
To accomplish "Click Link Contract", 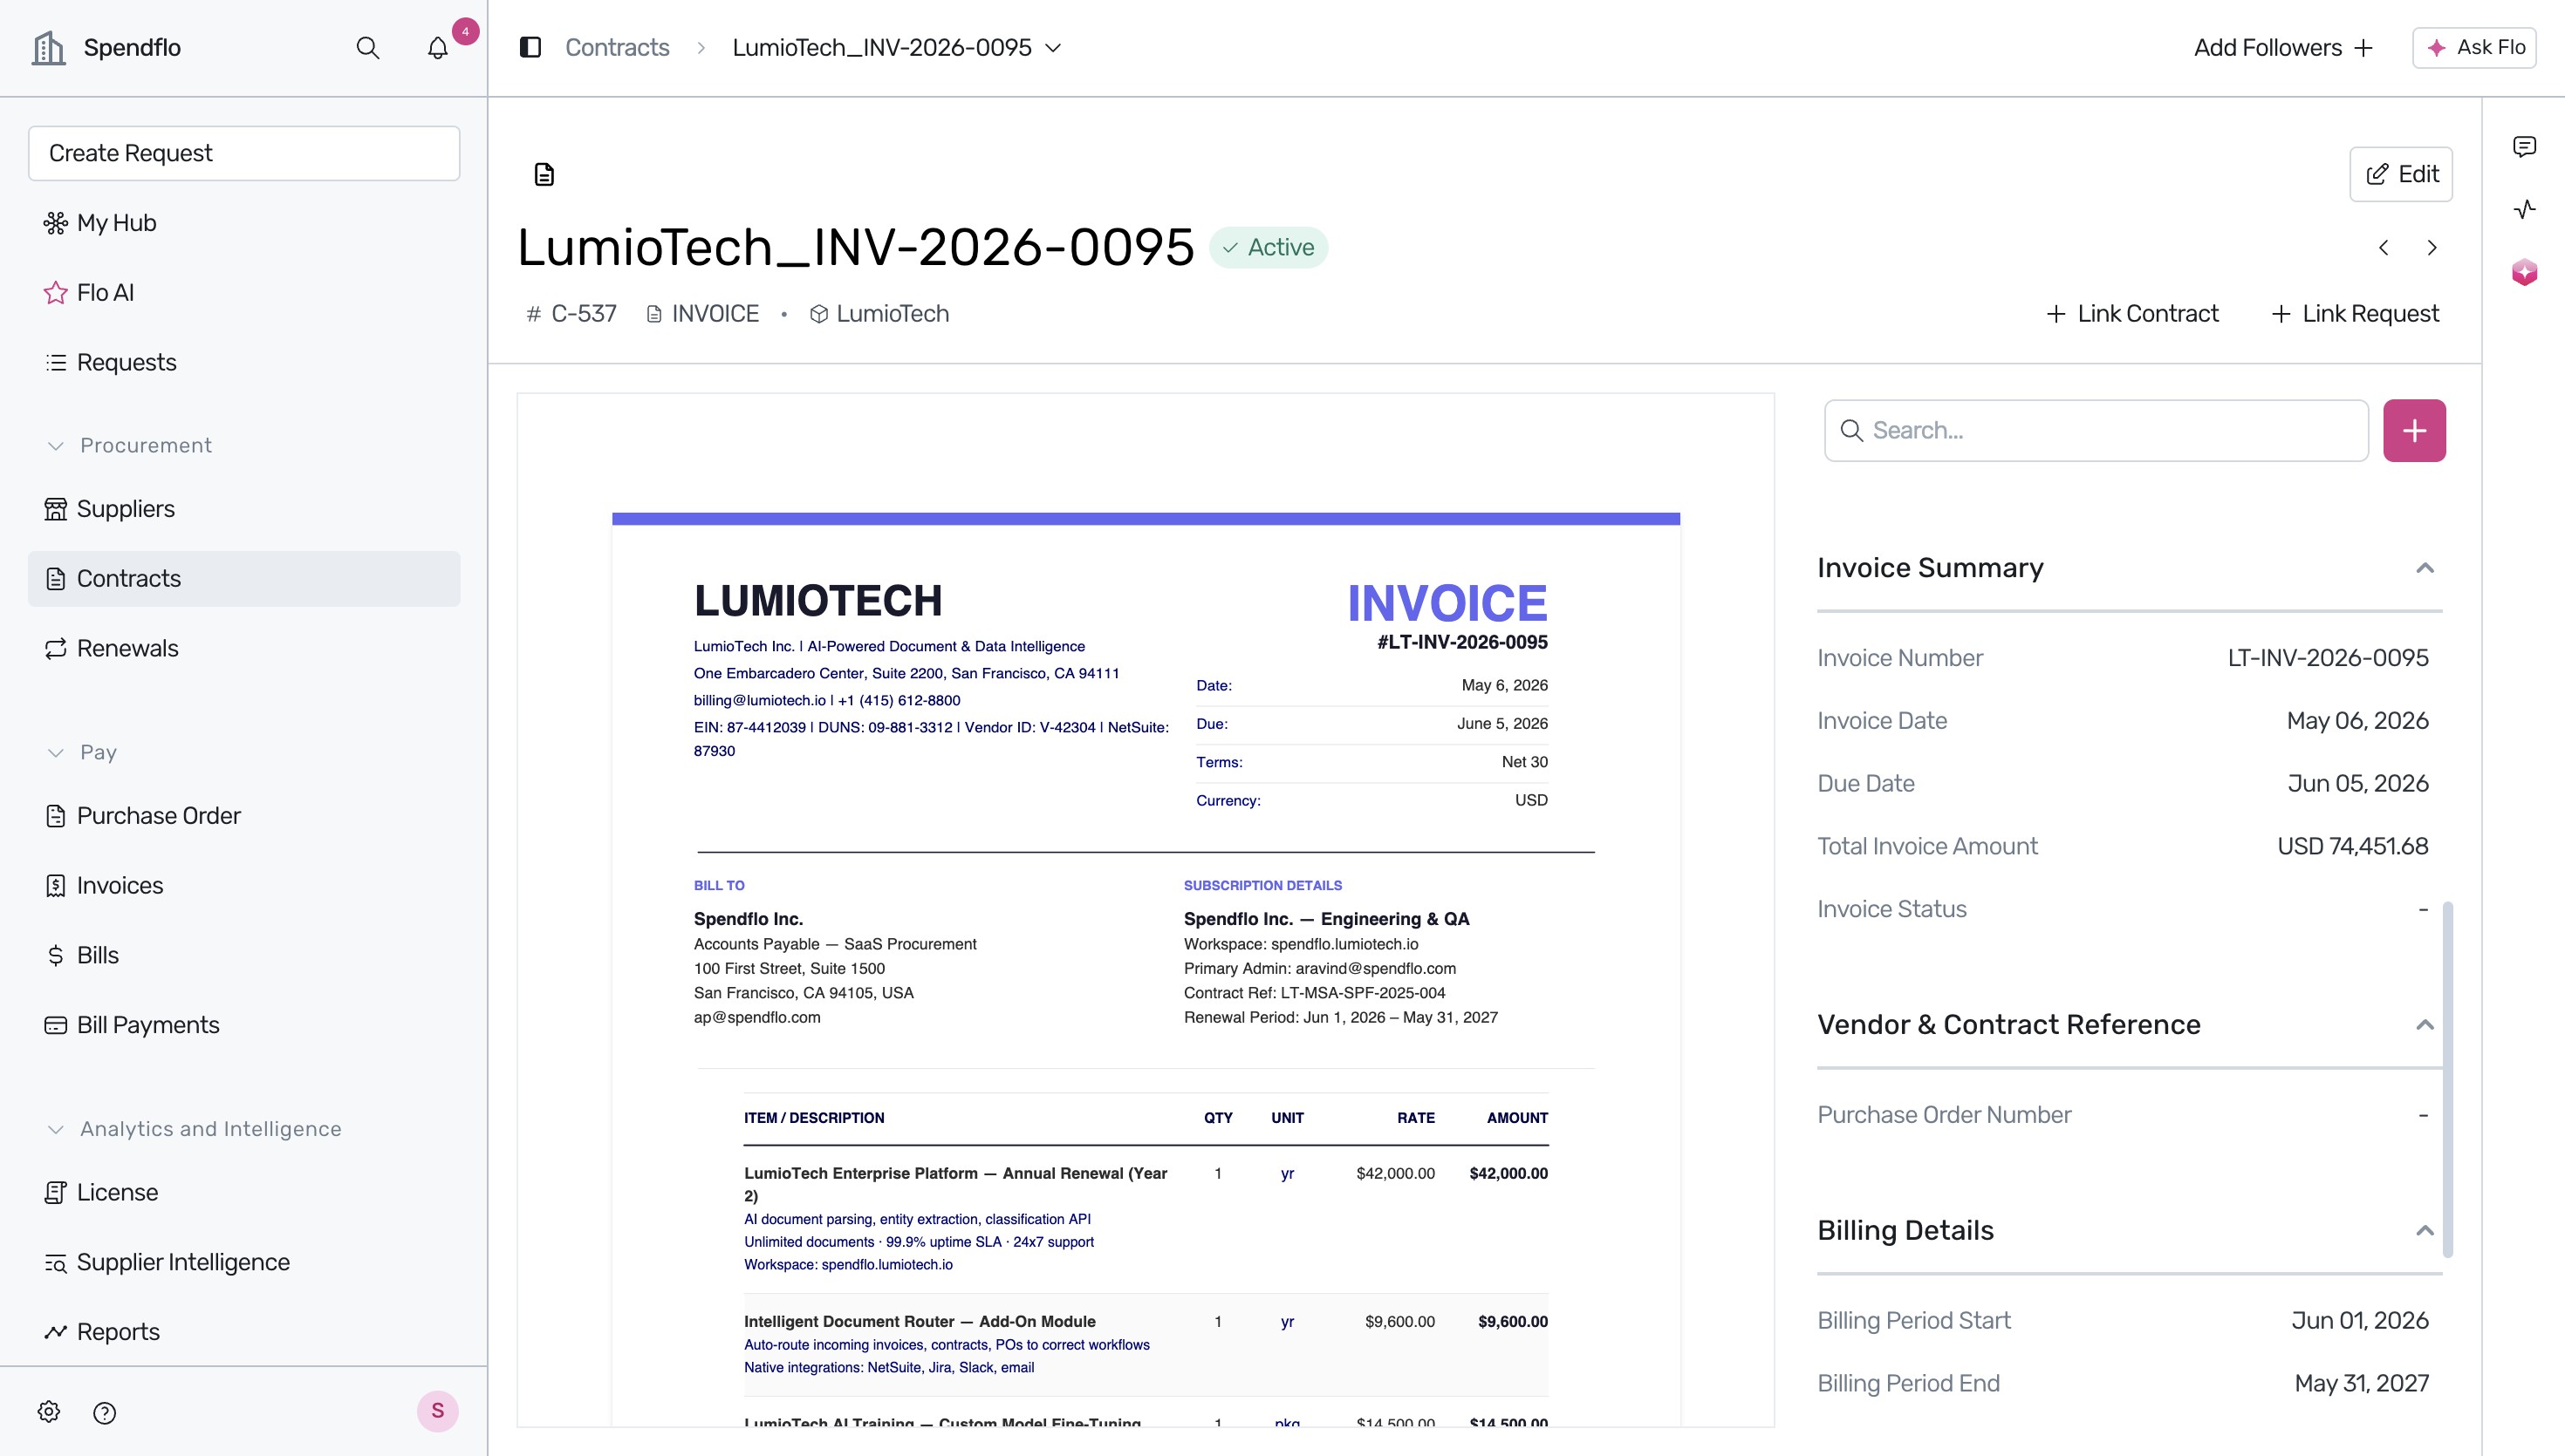I will click(2132, 314).
